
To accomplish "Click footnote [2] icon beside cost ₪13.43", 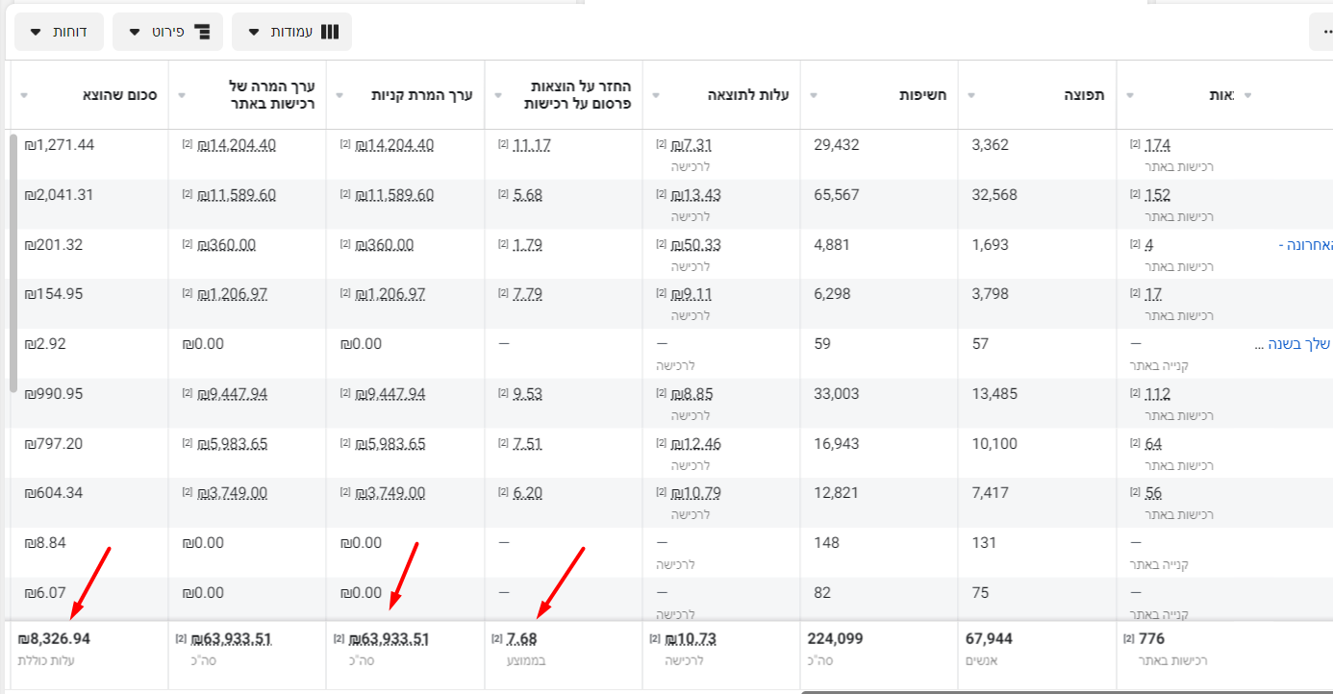I will 661,194.
